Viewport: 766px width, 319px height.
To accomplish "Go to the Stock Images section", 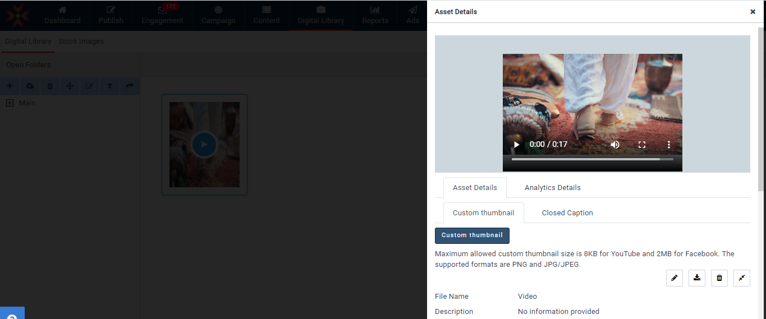I will [x=81, y=41].
